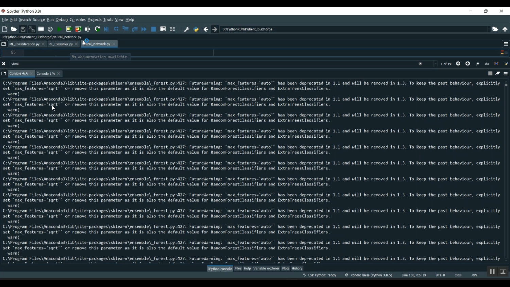Image resolution: width=510 pixels, height=287 pixels.
Task: Open the editor pane options menu
Action: (506, 44)
